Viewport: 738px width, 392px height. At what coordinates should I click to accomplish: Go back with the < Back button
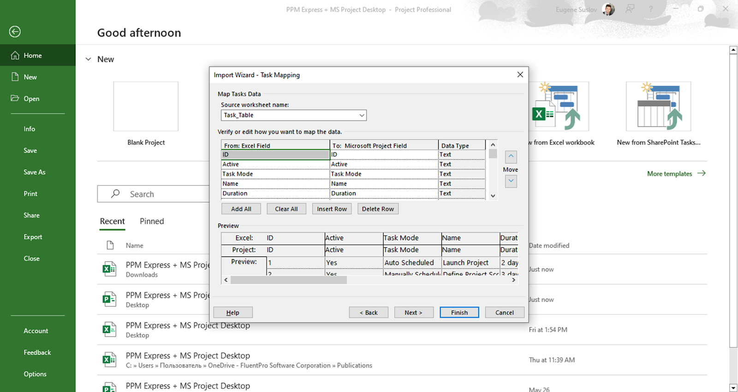tap(369, 313)
